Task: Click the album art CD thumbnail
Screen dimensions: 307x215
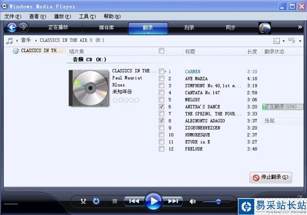Action: click(x=89, y=88)
